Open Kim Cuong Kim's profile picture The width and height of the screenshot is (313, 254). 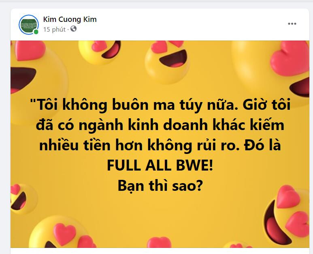(29, 25)
